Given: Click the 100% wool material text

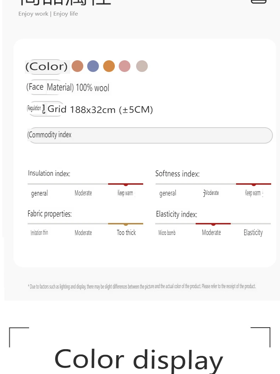Looking at the screenshot, I should click(93, 88).
